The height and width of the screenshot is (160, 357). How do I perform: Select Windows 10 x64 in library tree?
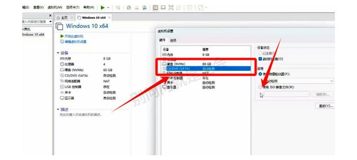pyautogui.click(x=33, y=35)
